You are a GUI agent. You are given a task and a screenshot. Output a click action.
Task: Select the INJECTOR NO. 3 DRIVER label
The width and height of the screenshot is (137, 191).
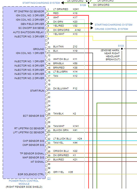[29, 37]
